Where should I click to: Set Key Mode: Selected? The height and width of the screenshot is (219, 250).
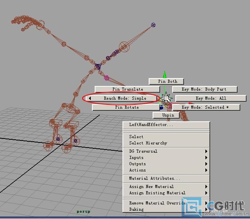tap(206, 107)
